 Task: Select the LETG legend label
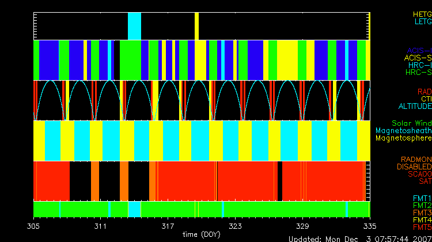[x=422, y=21]
